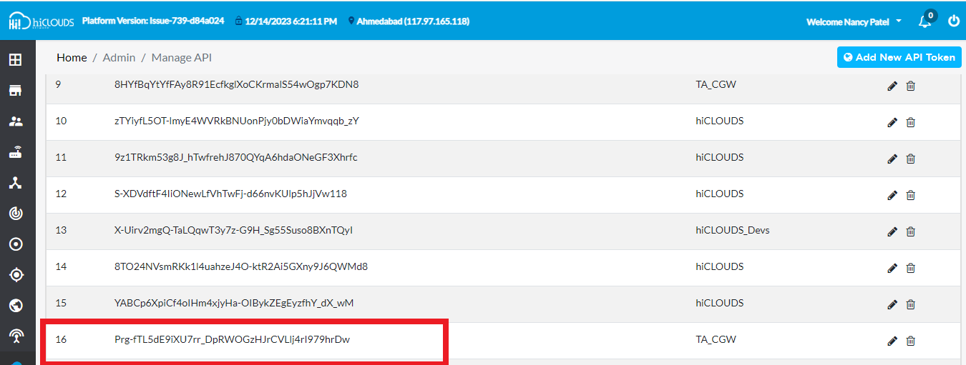Viewport: 966px width, 365px height.
Task: Click the Platform Version Issue-739-d84a024 text
Action: coord(152,21)
